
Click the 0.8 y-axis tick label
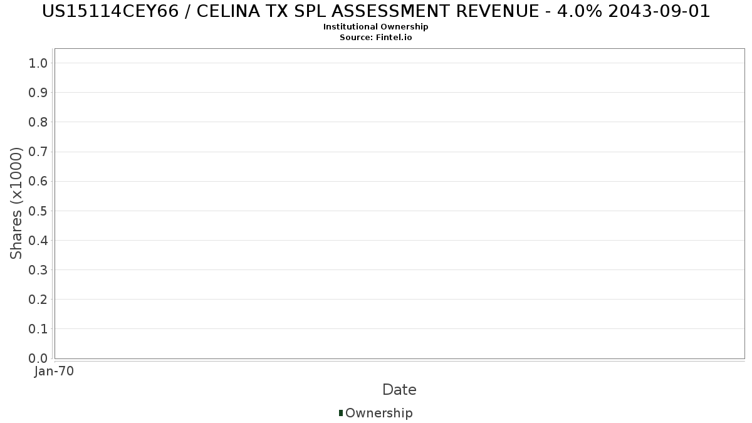point(38,122)
